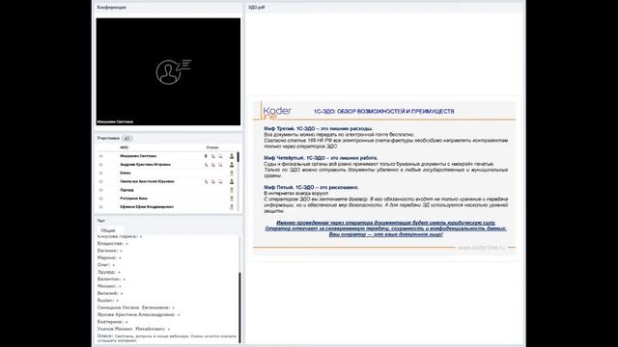Sort participants by the Статус column header
This screenshot has width=618, height=347.
point(212,147)
